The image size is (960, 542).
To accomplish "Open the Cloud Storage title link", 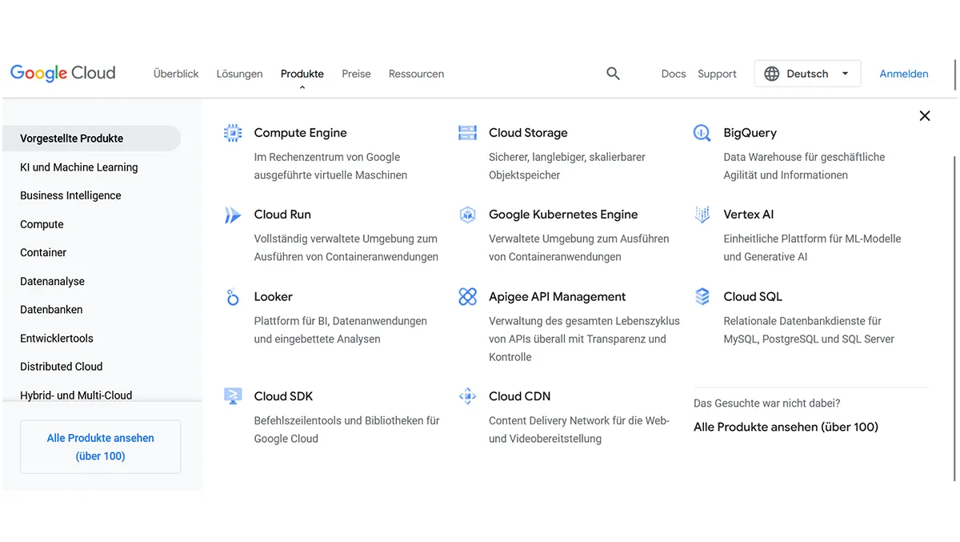I will (x=528, y=133).
